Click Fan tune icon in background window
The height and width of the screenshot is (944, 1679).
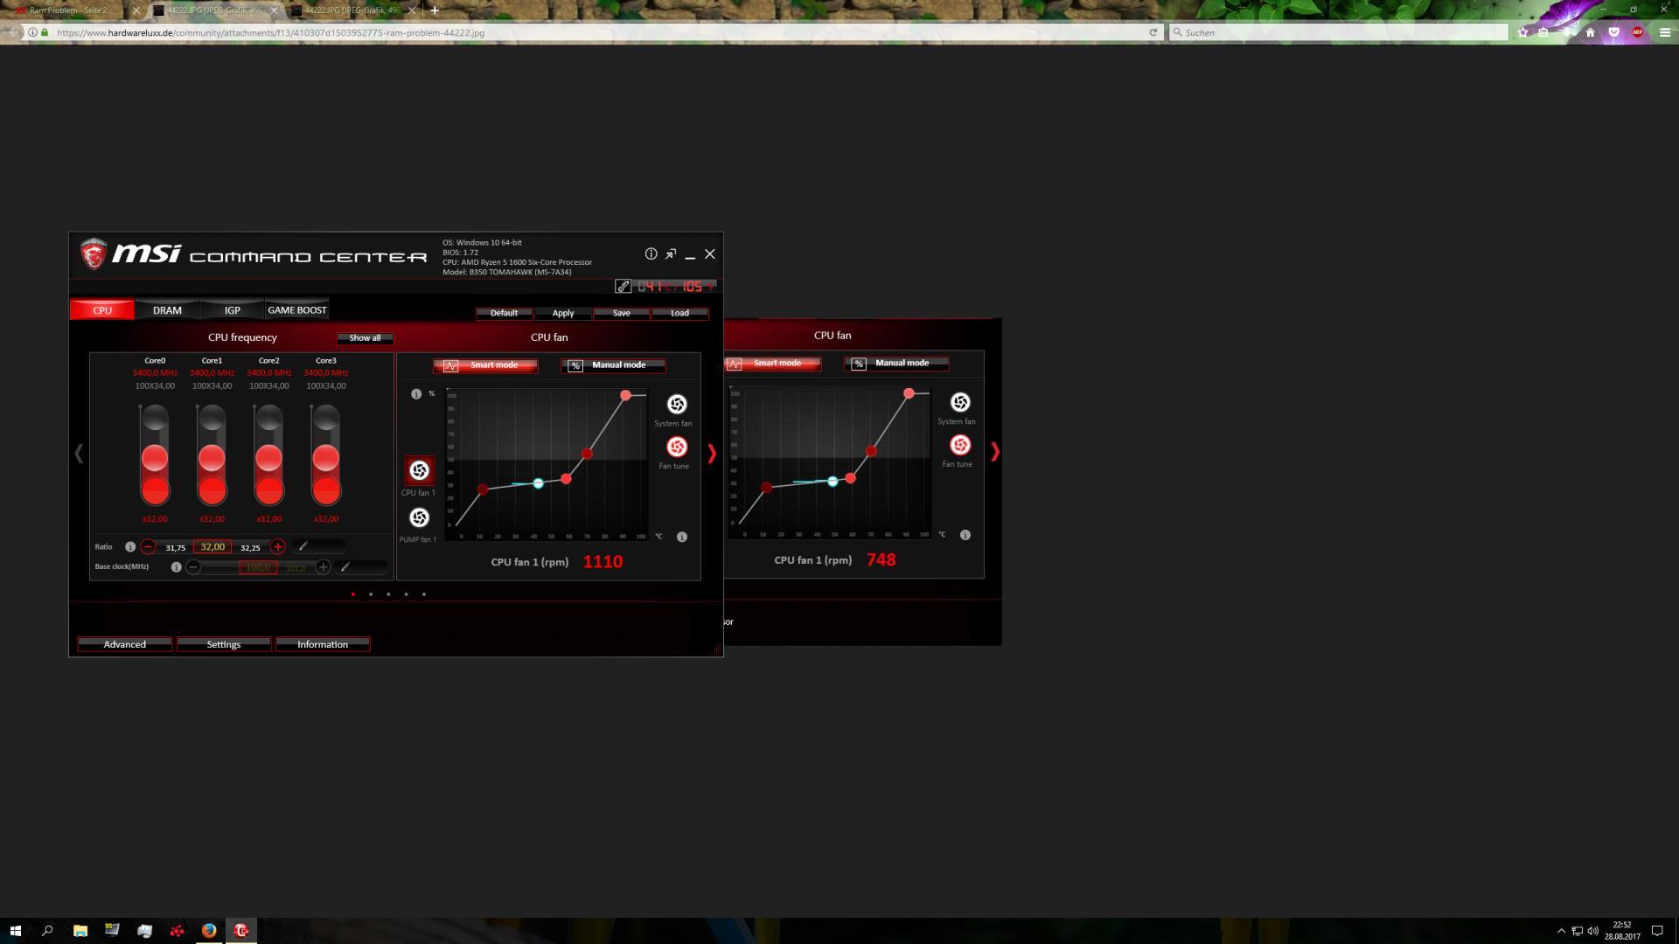pos(960,445)
